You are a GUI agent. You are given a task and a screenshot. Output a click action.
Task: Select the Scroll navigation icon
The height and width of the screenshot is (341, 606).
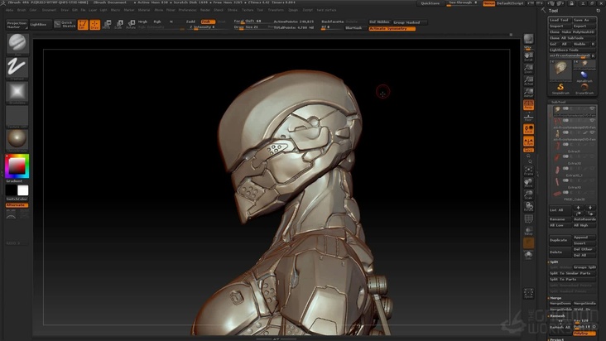click(528, 56)
